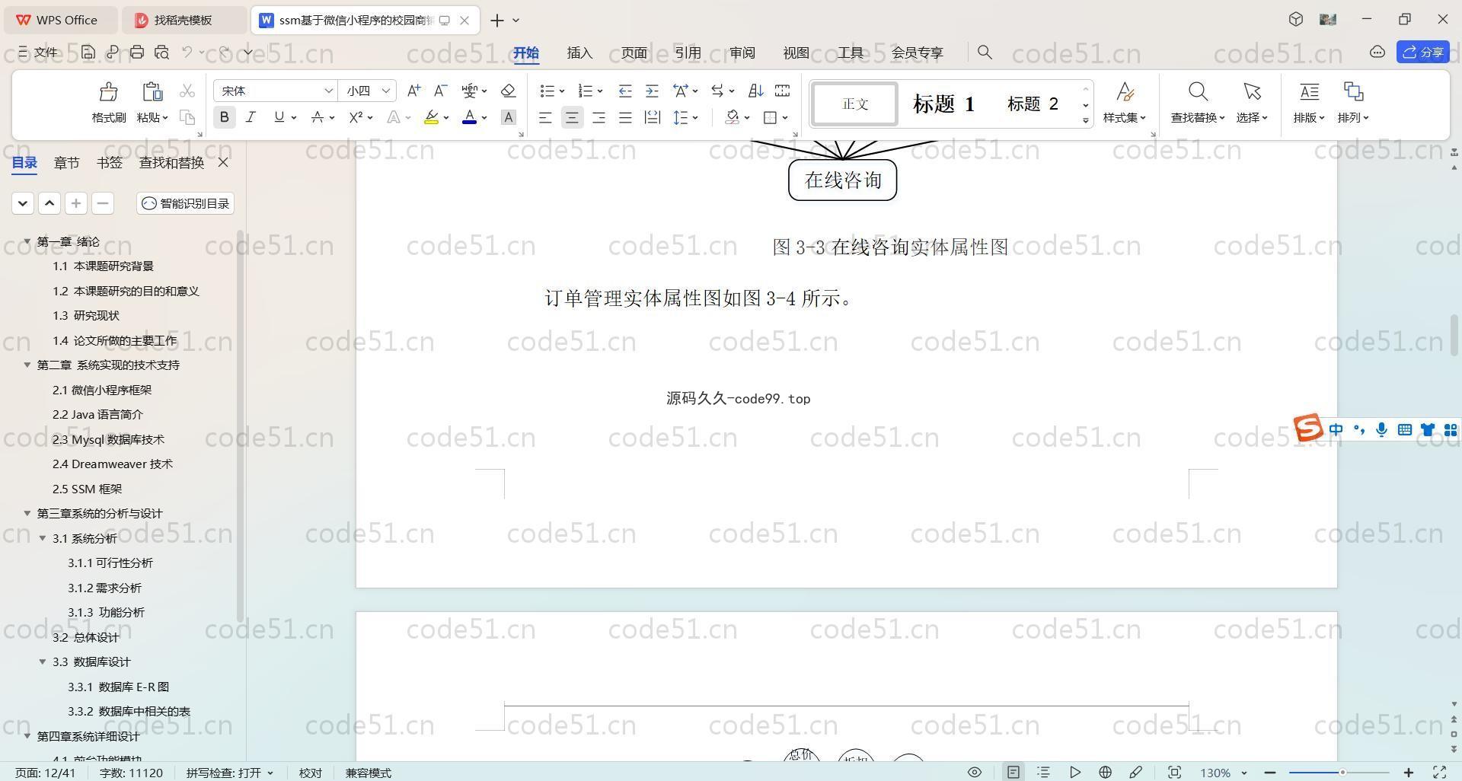Image resolution: width=1462 pixels, height=781 pixels.
Task: Toggle Underline formatting
Action: 279,117
